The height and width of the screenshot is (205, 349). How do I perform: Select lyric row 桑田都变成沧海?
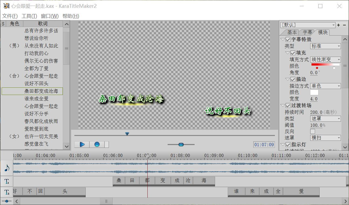pyautogui.click(x=32, y=91)
